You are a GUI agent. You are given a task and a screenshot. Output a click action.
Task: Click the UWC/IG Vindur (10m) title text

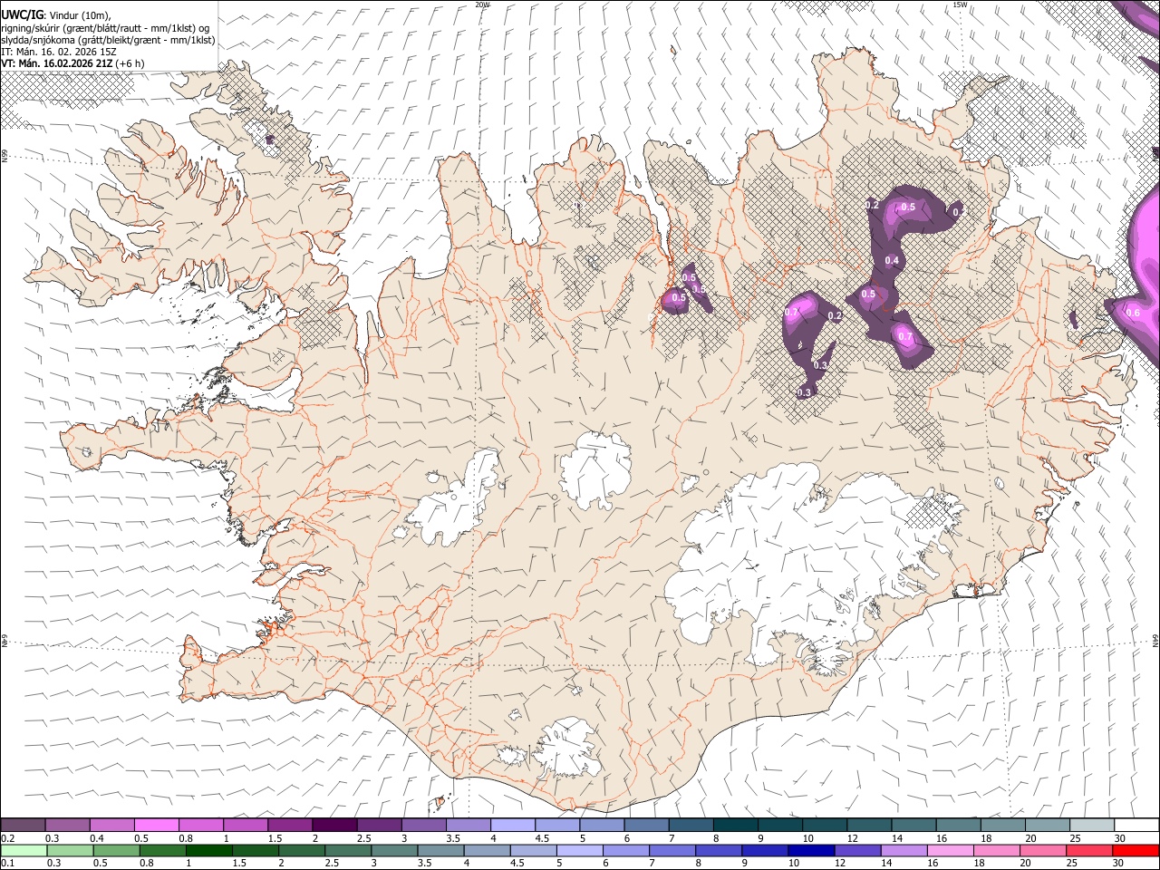click(x=55, y=15)
